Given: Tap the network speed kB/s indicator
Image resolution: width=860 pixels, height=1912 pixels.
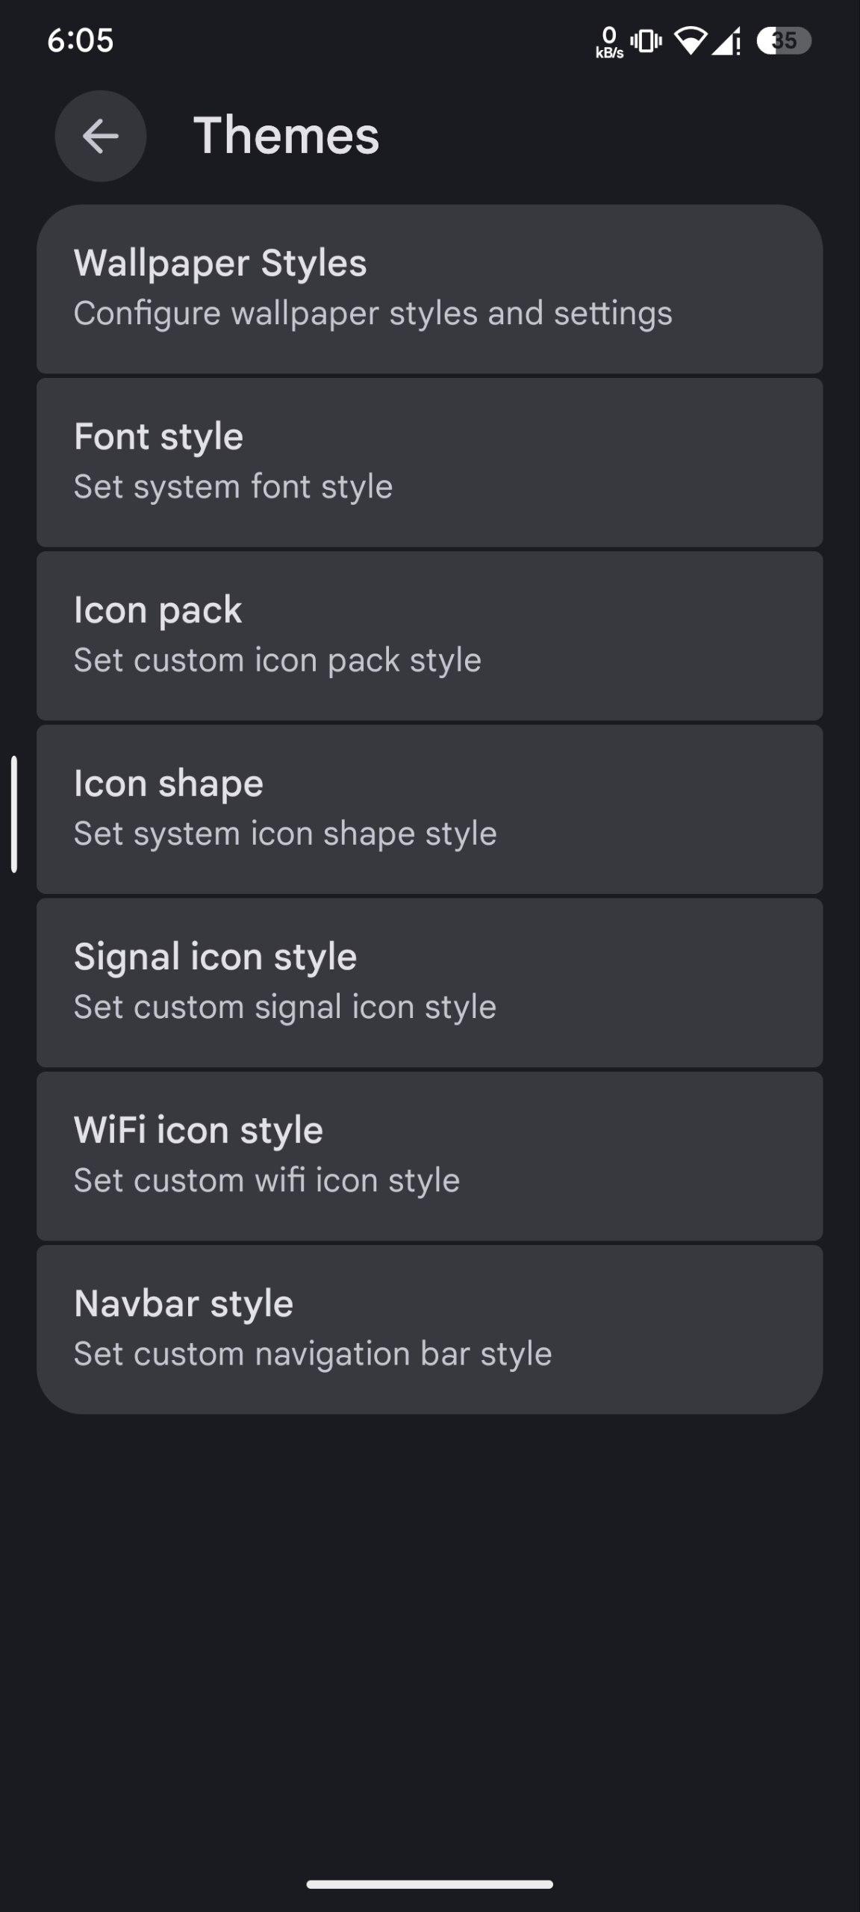Looking at the screenshot, I should tap(609, 43).
